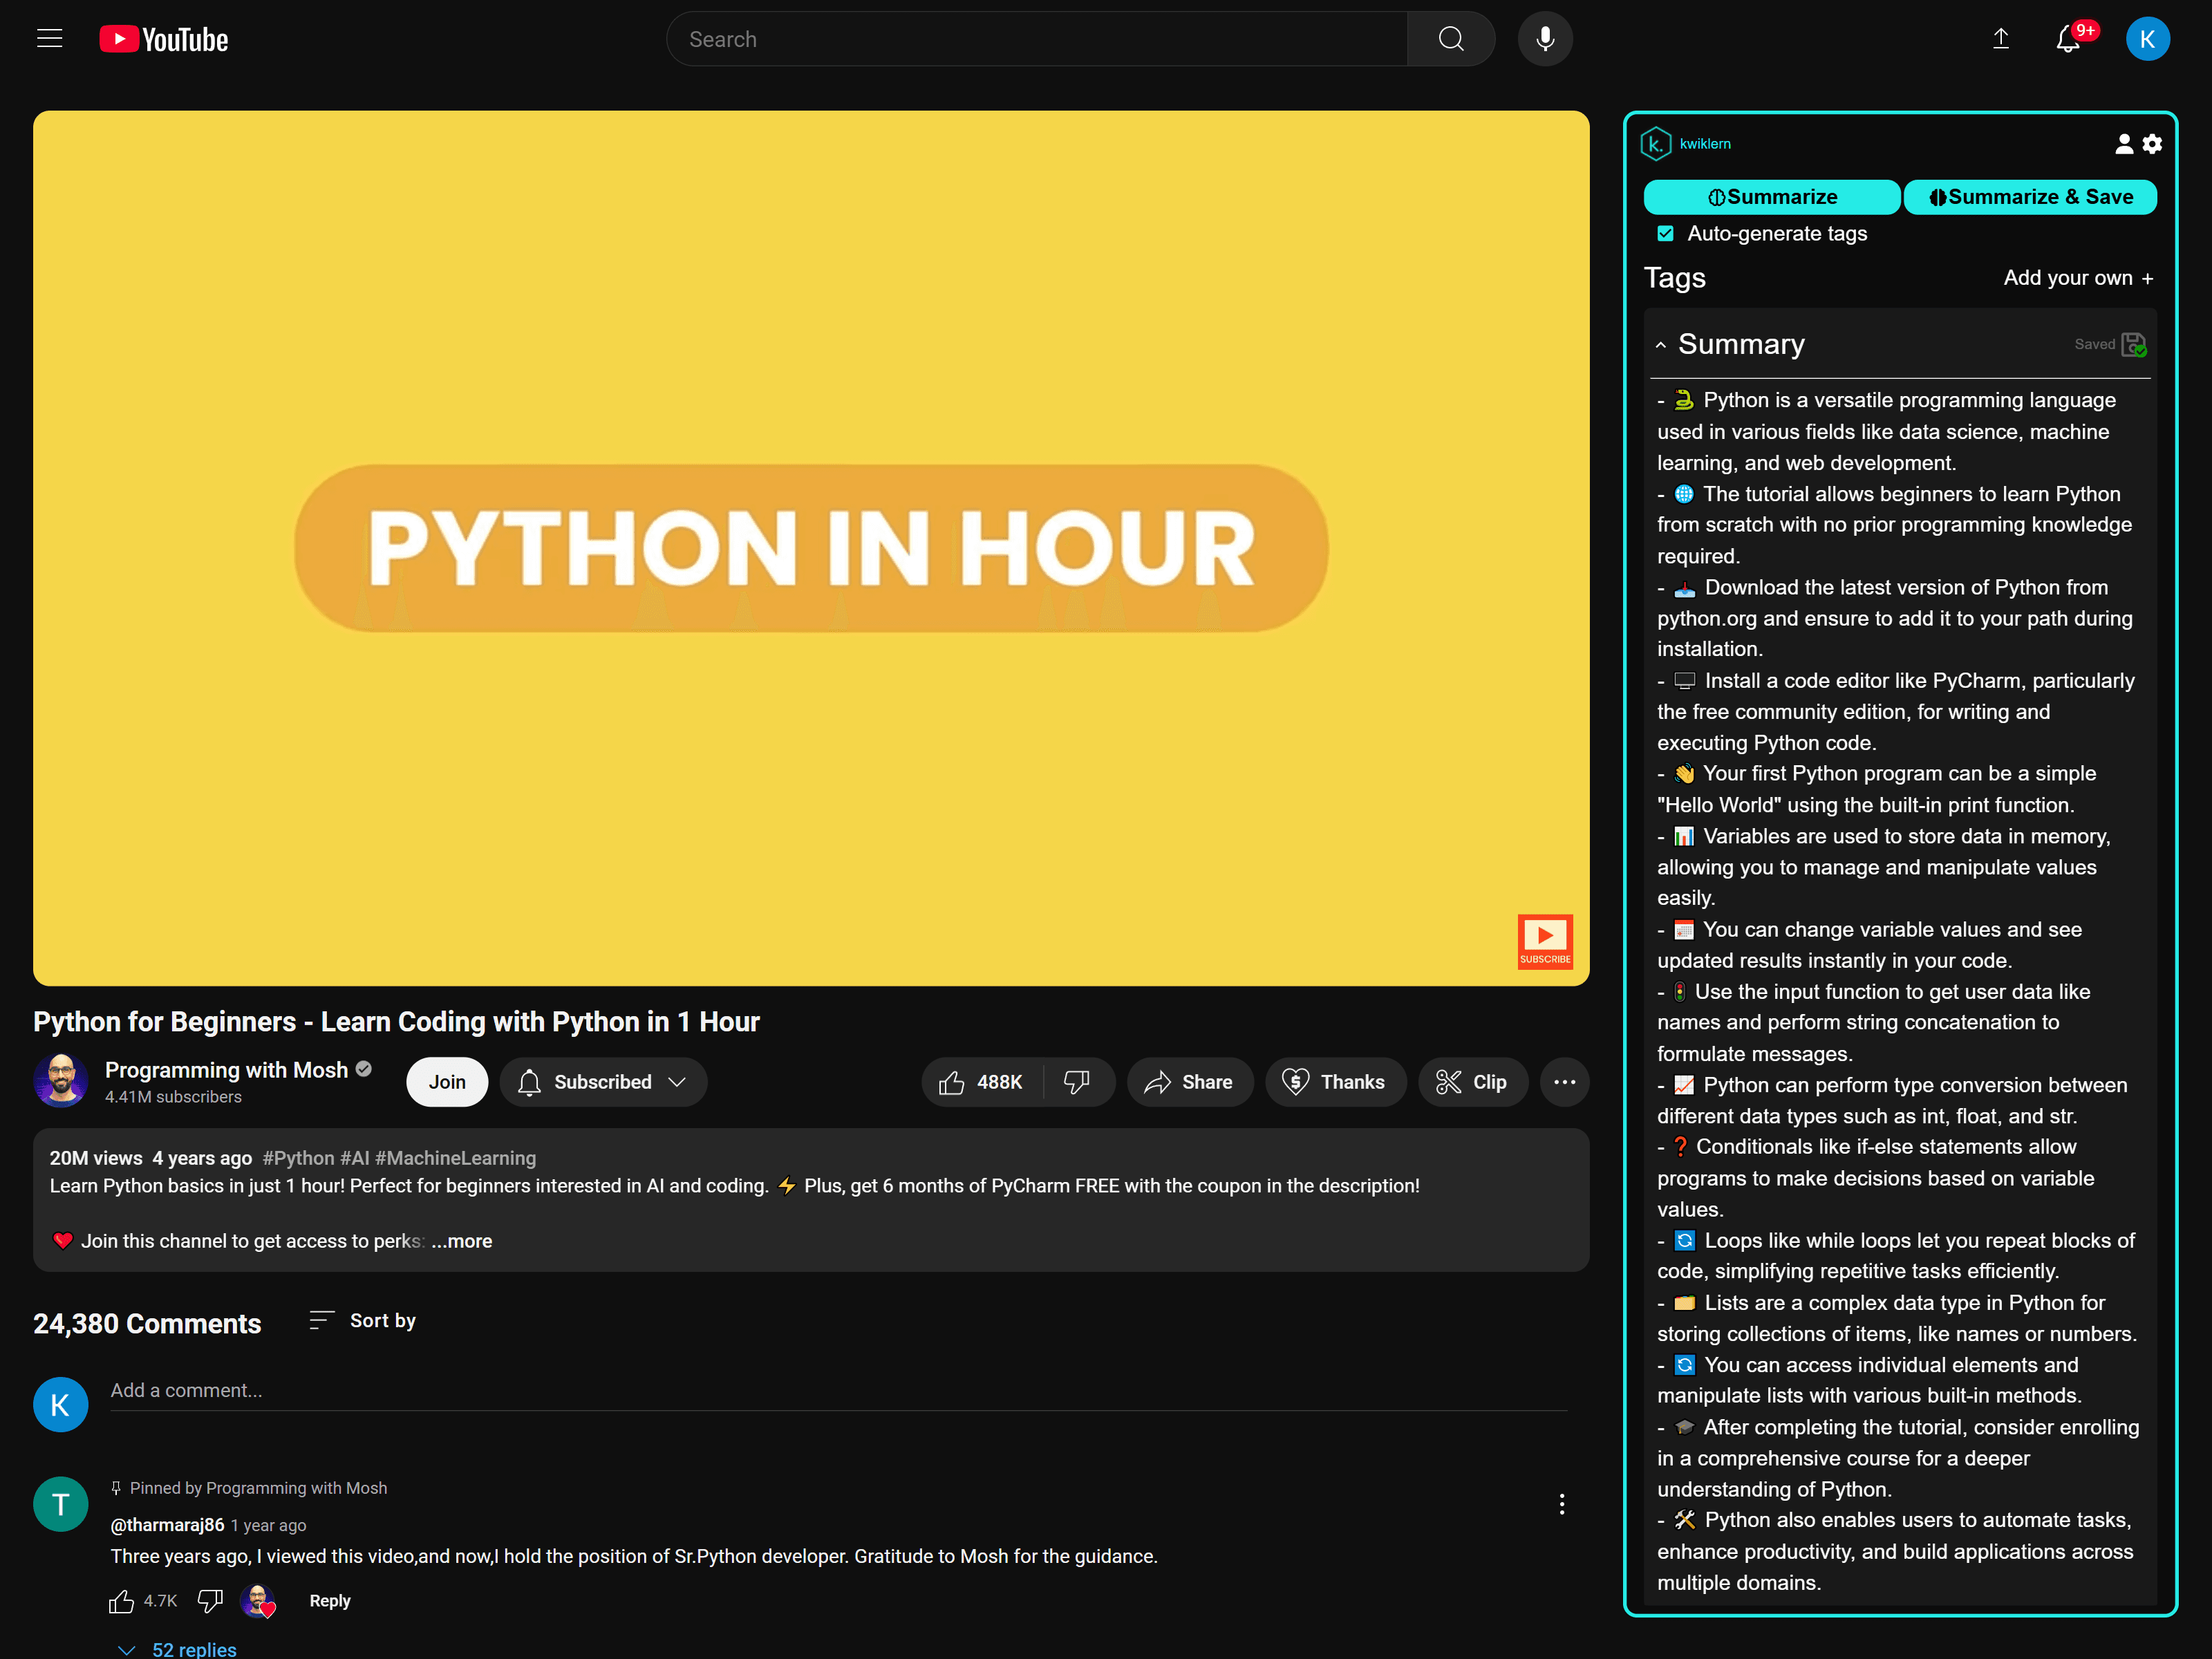Join the Programming with Mosh channel
Viewport: 2212px width, 1659px height.
point(447,1082)
